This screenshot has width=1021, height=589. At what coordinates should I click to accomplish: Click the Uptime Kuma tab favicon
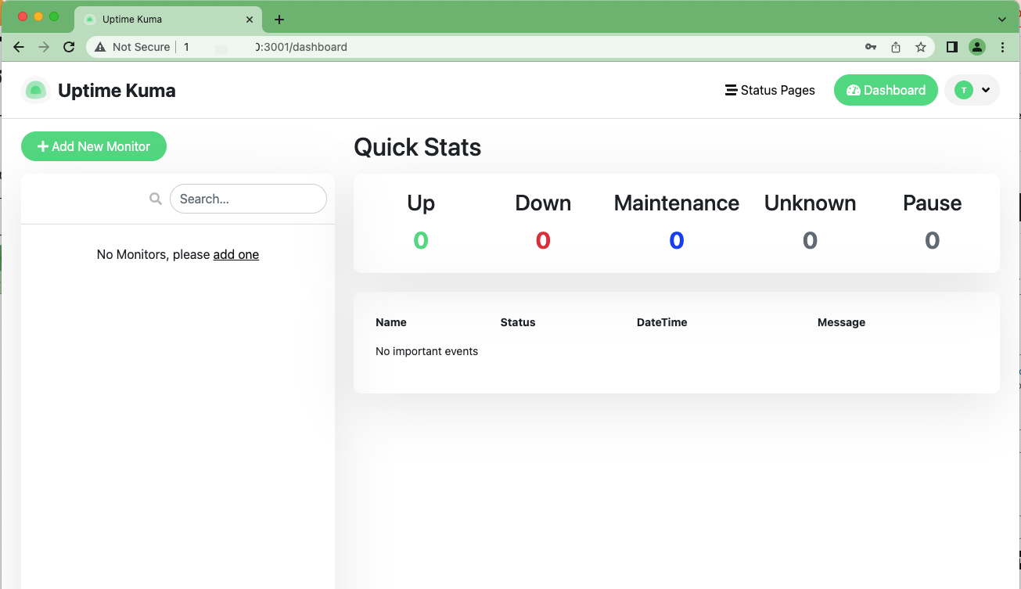pos(90,19)
